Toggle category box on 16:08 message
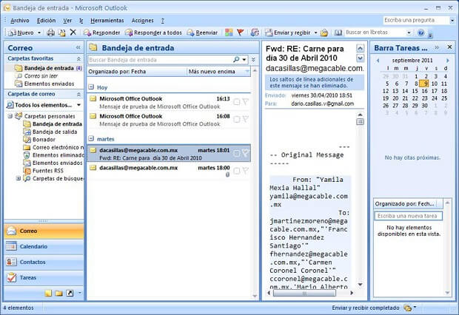This screenshot has width=459, height=315. click(237, 119)
